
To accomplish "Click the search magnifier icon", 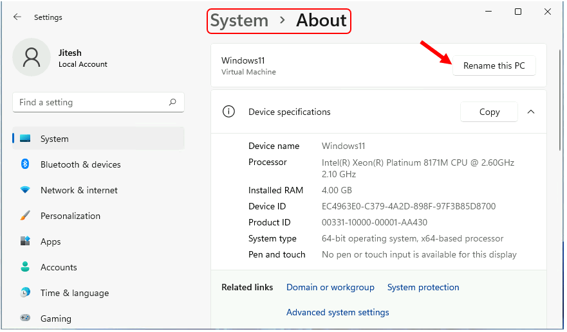I will 172,103.
